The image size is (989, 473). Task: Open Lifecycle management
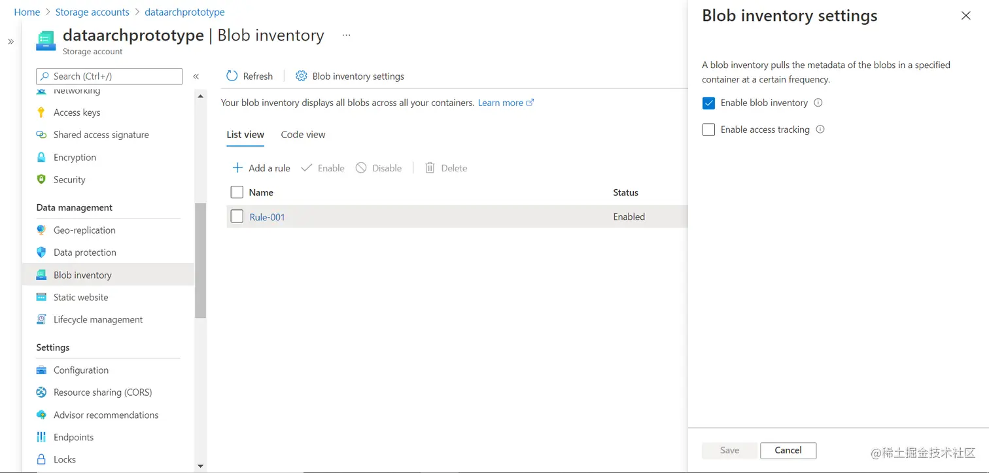click(97, 319)
